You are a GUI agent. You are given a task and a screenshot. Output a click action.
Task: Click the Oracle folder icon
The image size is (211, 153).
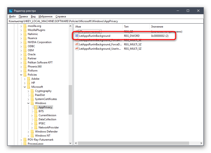25,54
